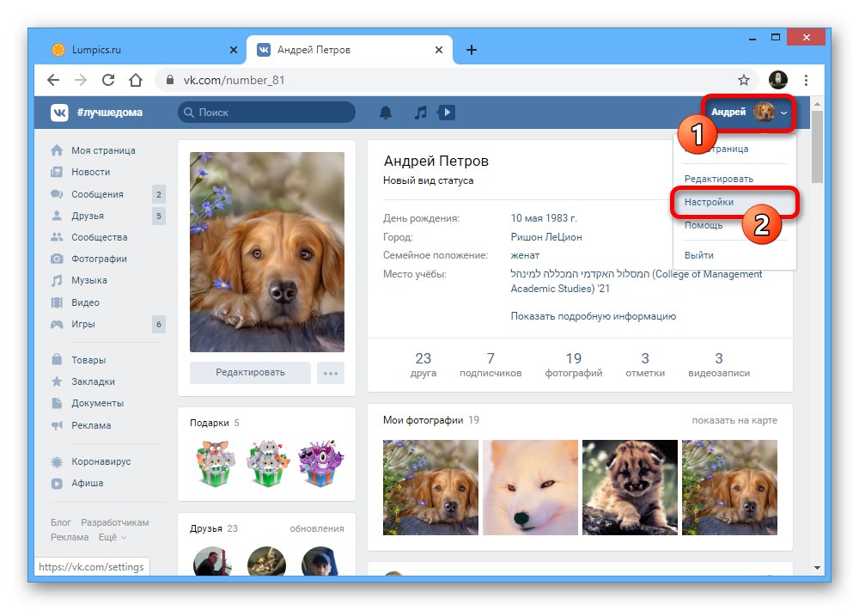Click the note icon beside Музыка
The height and width of the screenshot is (610, 859).
tap(57, 281)
